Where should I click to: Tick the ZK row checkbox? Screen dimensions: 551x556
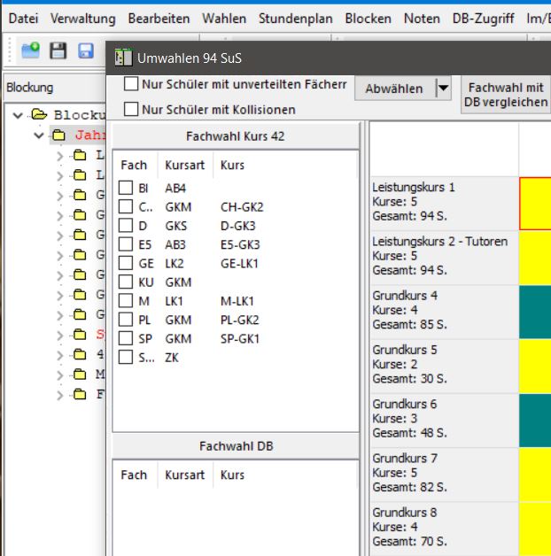pyautogui.click(x=126, y=357)
